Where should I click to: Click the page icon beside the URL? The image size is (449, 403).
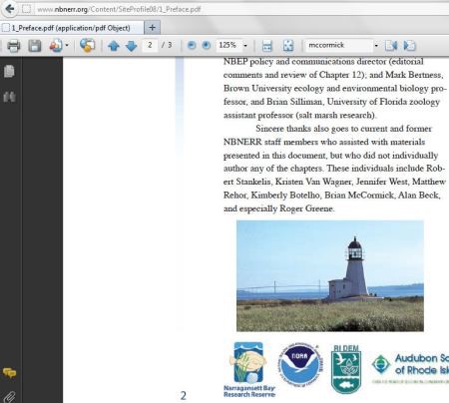27,9
